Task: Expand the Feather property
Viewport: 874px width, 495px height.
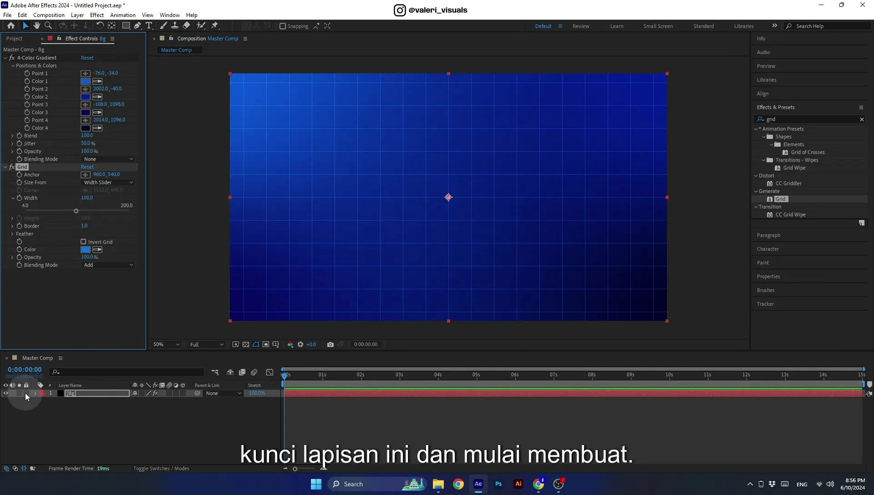Action: tap(12, 234)
